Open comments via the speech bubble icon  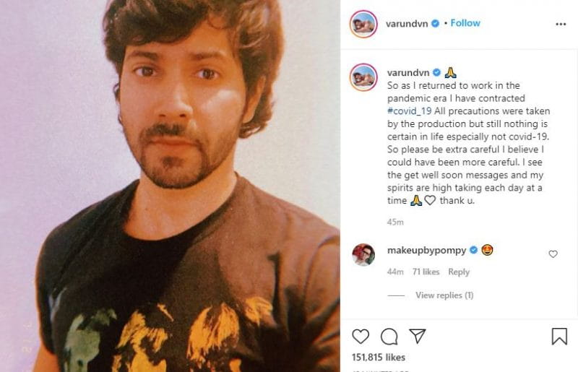pos(389,336)
